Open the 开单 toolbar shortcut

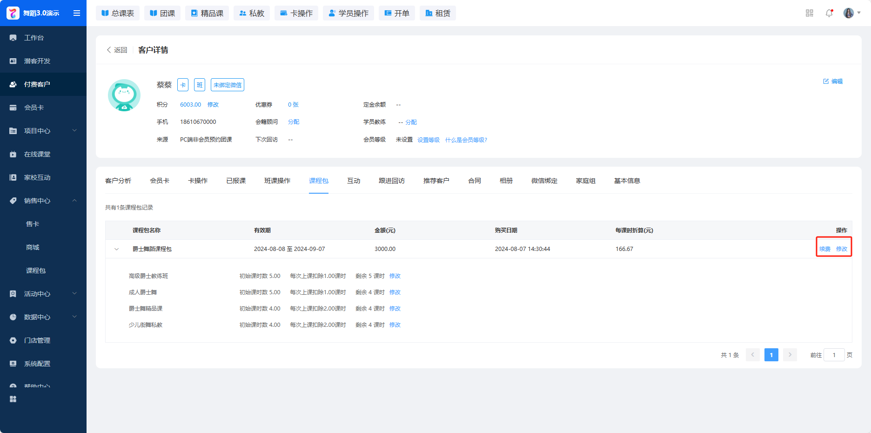click(396, 13)
